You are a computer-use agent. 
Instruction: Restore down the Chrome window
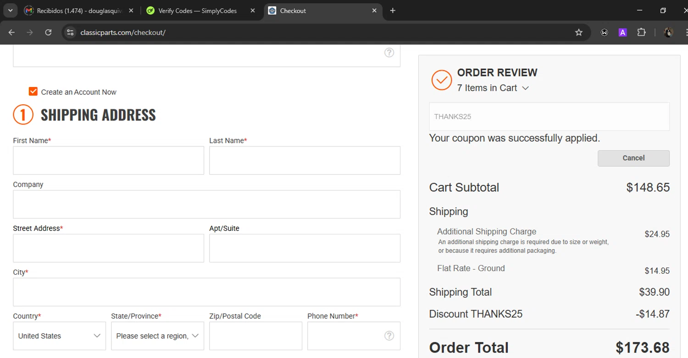coord(663,11)
